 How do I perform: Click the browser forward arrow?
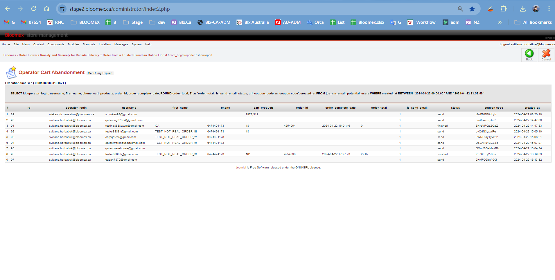point(20,9)
